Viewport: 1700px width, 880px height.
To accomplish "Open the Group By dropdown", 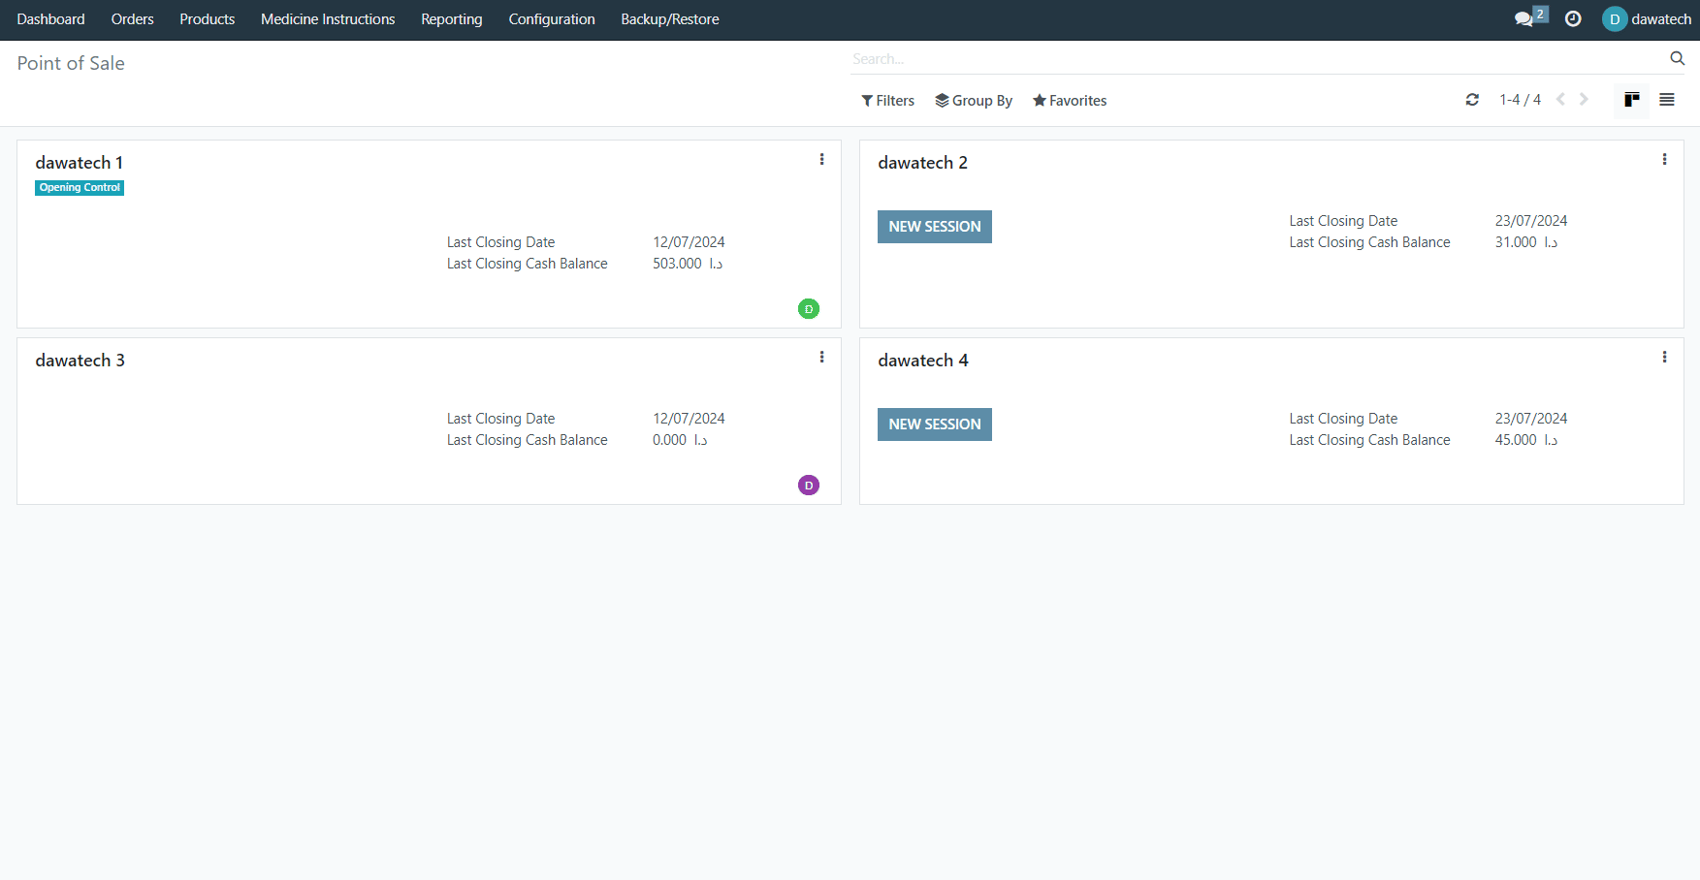I will 974,101.
